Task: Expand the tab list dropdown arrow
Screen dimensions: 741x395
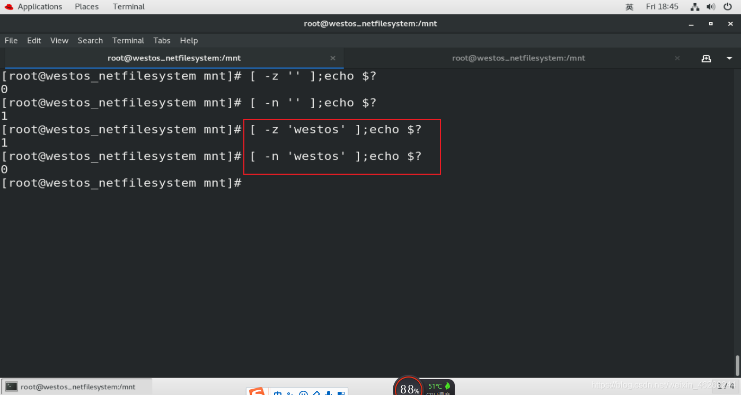Action: tap(729, 58)
